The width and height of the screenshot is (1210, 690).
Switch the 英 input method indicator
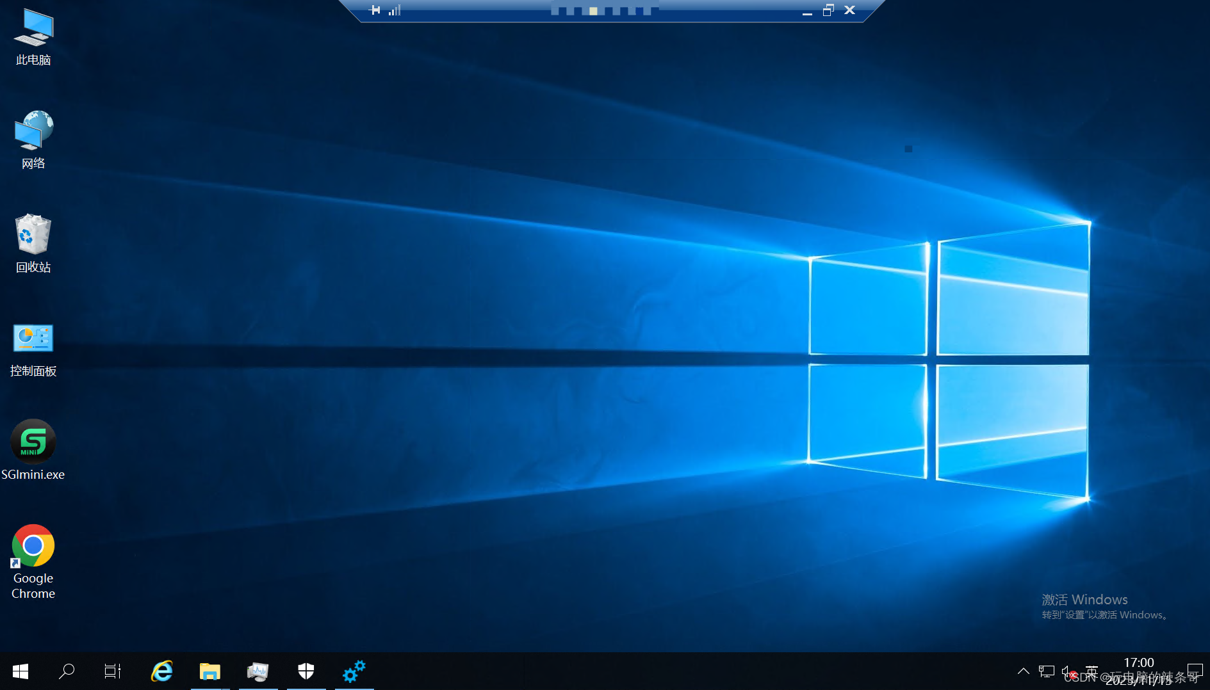[x=1092, y=671]
